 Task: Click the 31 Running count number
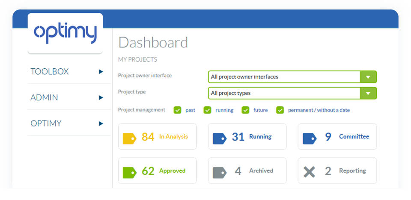click(x=238, y=137)
